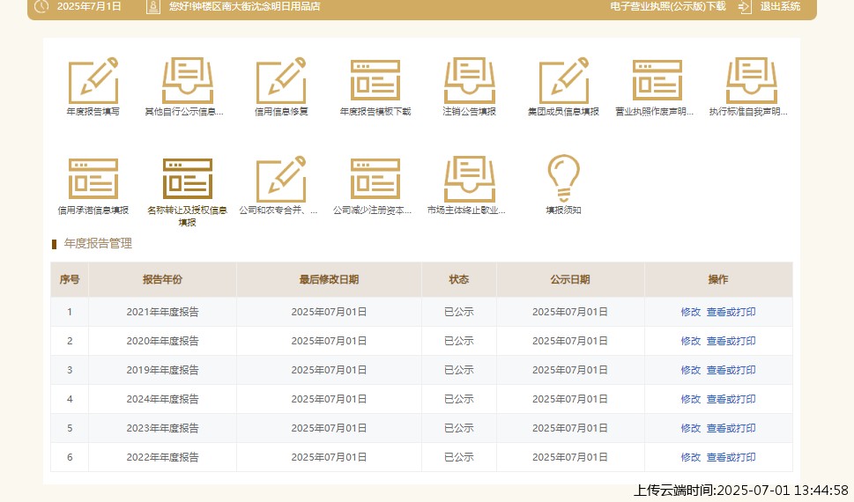Click 查看或打印 for the 2019年年度报告
This screenshot has width=854, height=502.
tap(731, 370)
